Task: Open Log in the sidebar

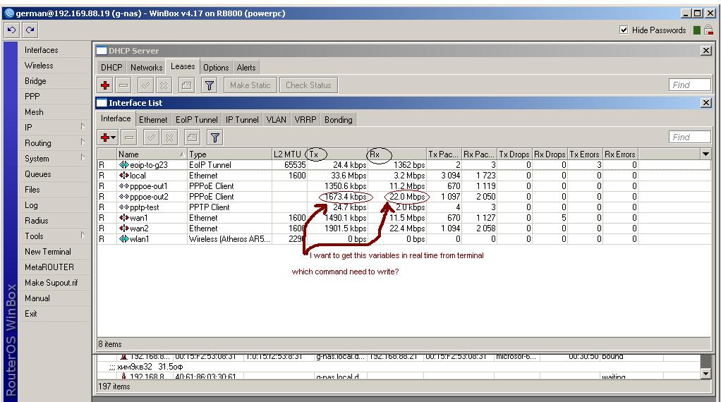Action: point(31,205)
